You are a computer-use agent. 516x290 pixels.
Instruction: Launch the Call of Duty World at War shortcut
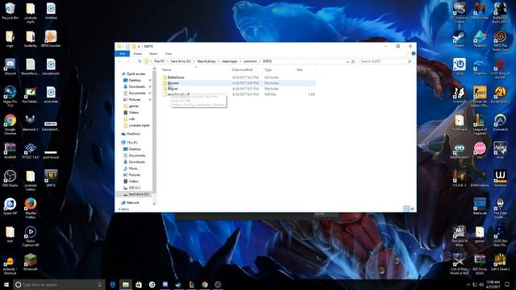(459, 264)
